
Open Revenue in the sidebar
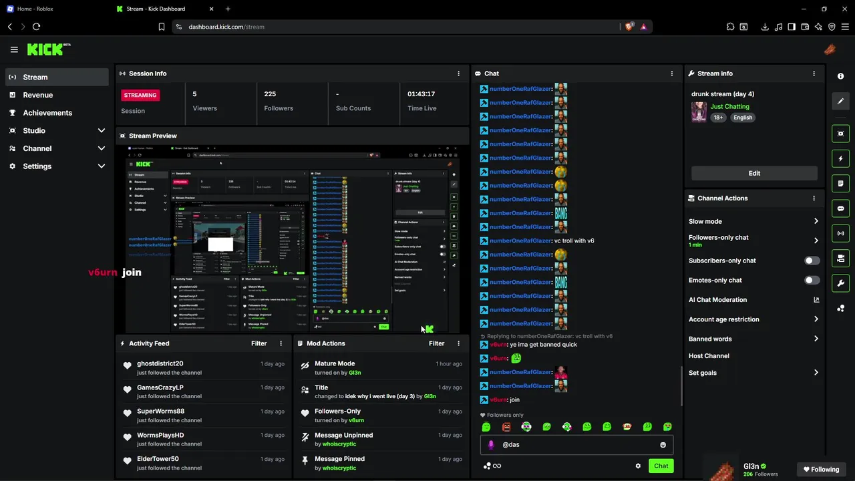point(57,95)
